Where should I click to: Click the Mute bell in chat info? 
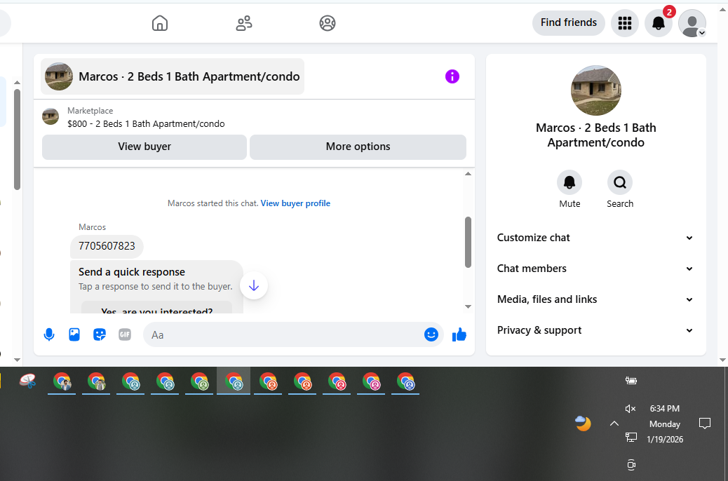click(x=569, y=182)
